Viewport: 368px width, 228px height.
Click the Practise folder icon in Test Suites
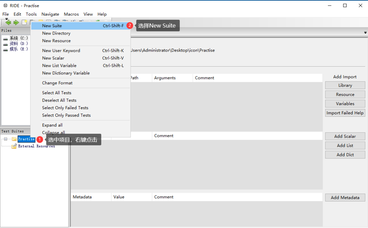coord(14,139)
